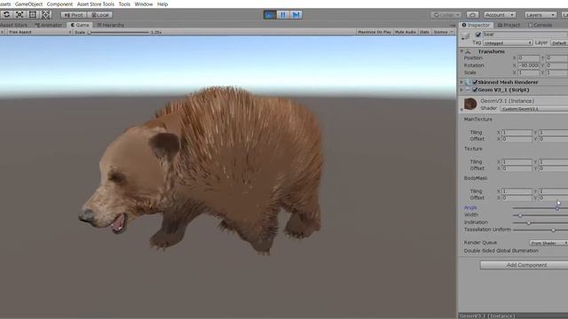Toggle the Bear object active checkbox

tap(478, 35)
